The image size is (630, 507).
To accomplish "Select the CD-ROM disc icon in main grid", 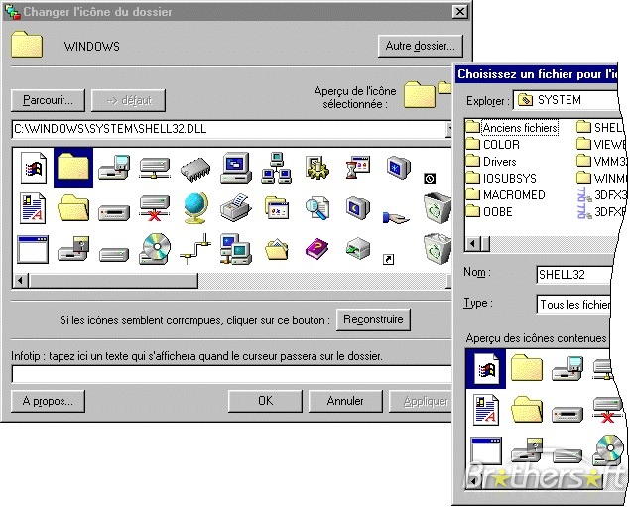I will pos(155,249).
